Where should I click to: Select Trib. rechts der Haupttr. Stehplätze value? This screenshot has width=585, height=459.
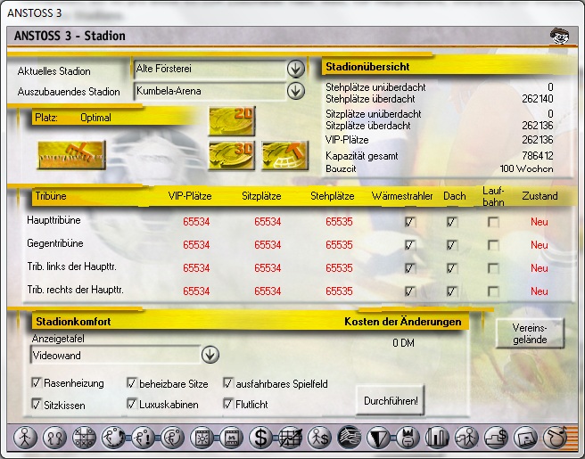coord(339,291)
